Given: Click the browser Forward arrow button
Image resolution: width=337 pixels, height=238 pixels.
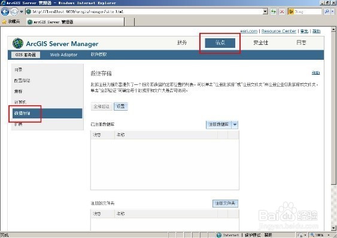Looking at the screenshot, I should coord(14,11).
